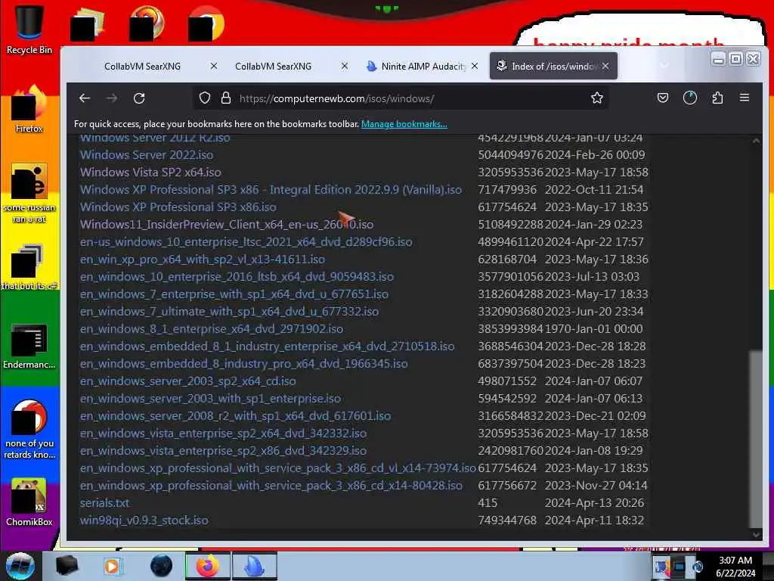774x581 pixels.
Task: Open the Firefox account circular icon
Action: [x=689, y=98]
